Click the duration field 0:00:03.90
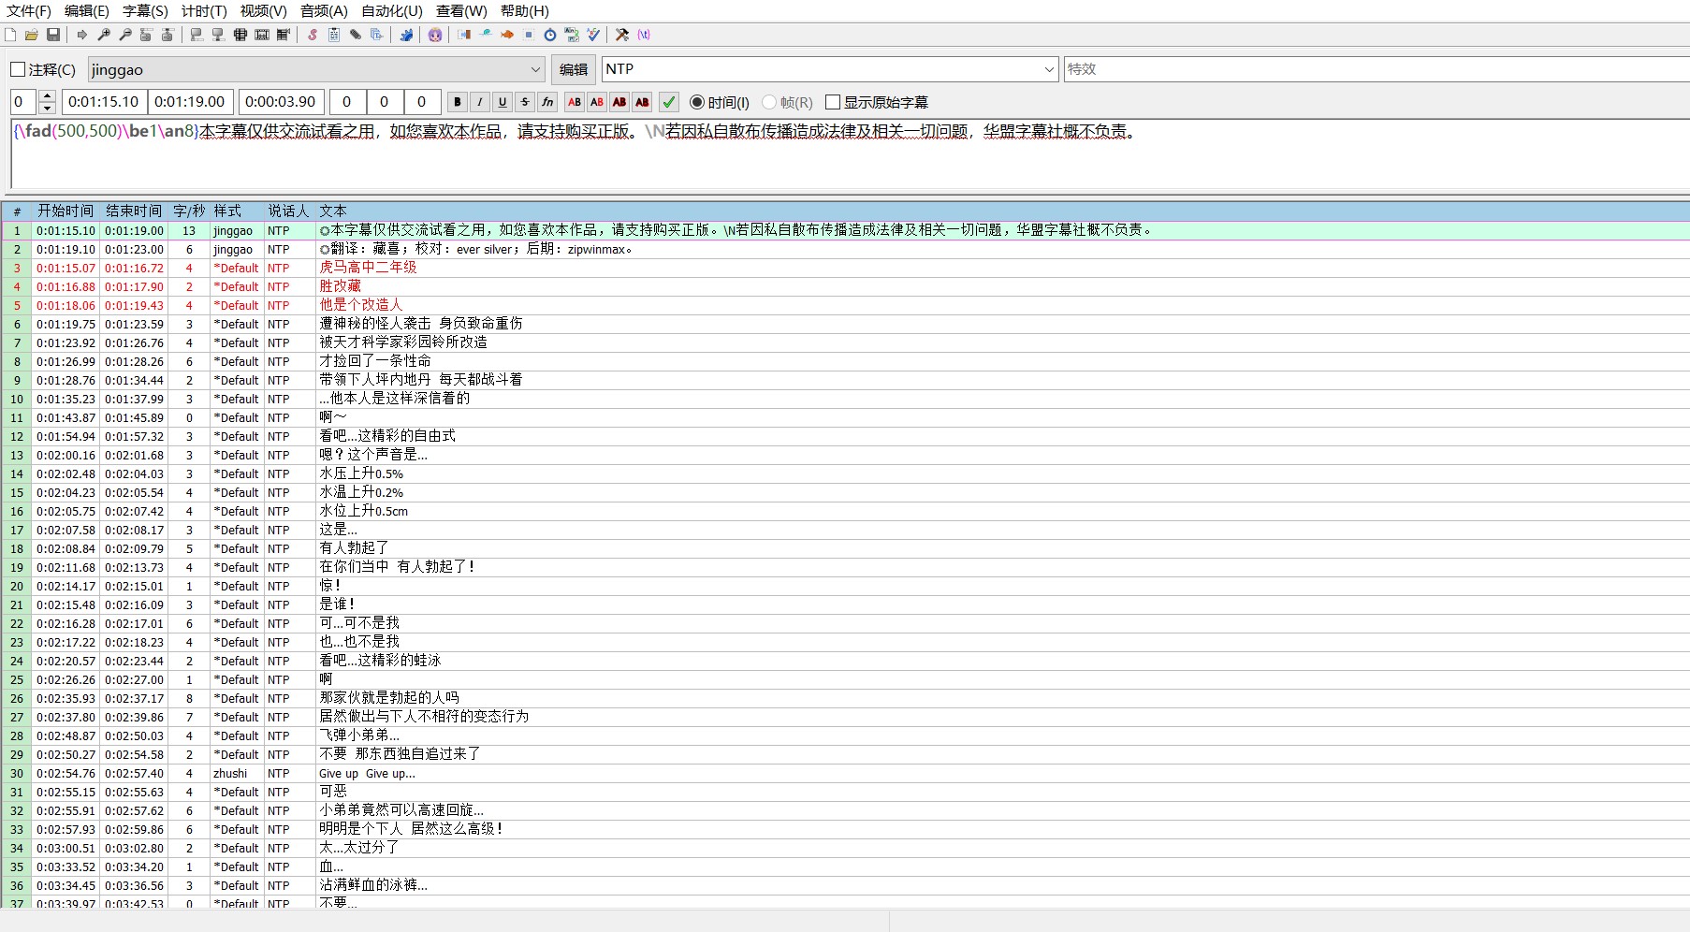The image size is (1690, 932). (282, 102)
